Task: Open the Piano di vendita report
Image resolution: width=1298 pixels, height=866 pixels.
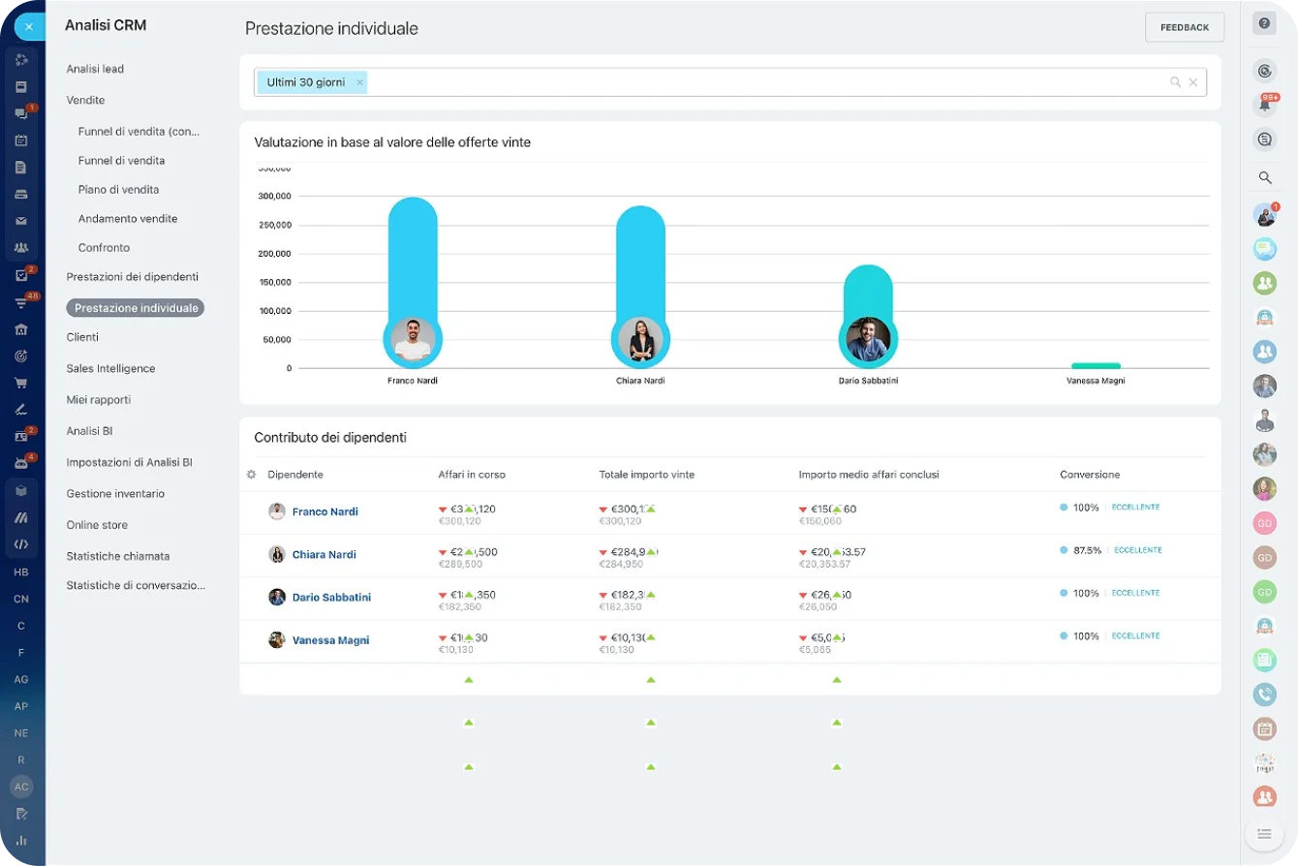Action: pos(118,189)
